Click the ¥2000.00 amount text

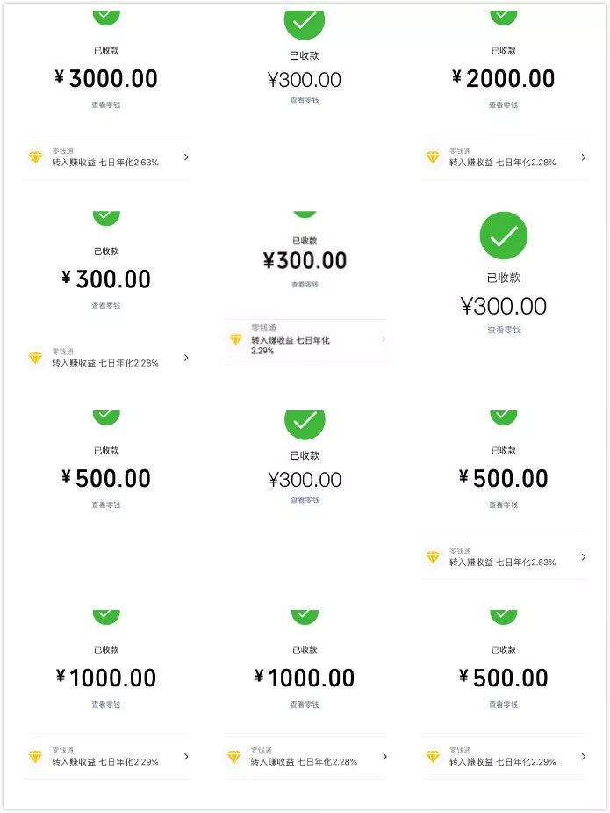[x=504, y=79]
